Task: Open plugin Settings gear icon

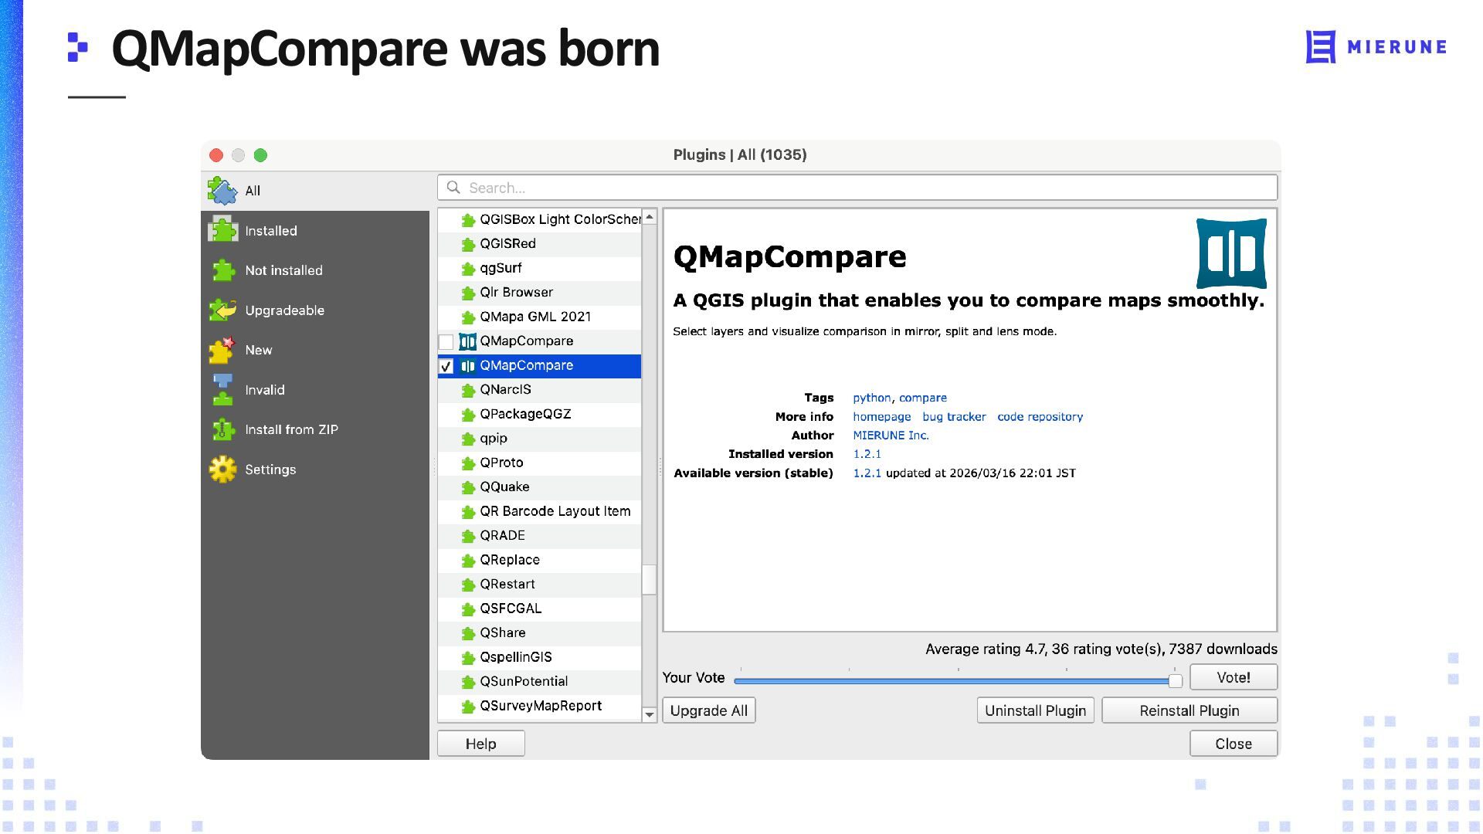Action: coord(222,469)
